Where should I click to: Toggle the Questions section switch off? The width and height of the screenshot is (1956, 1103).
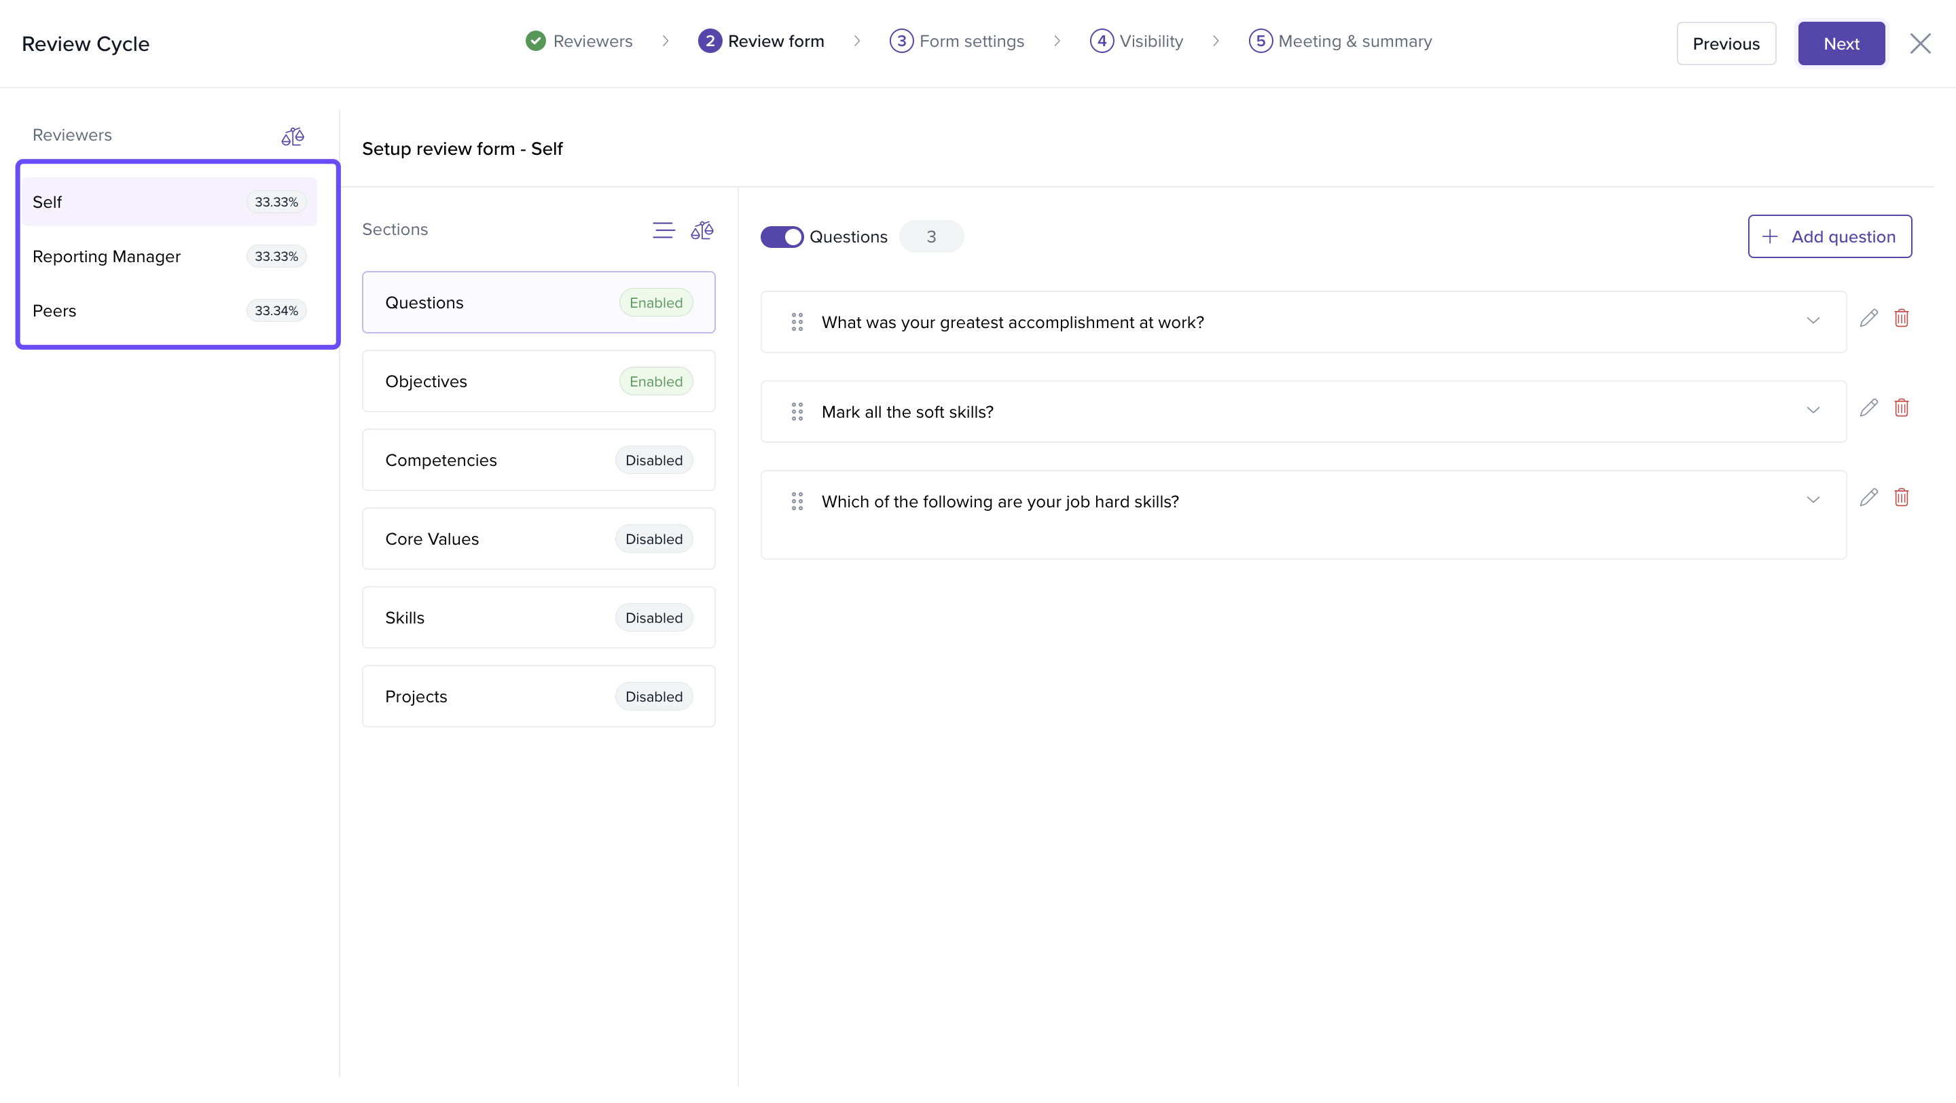tap(781, 237)
